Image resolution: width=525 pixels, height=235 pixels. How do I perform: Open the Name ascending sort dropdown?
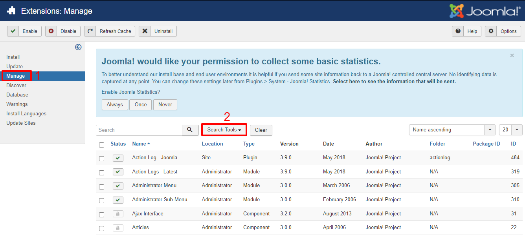(452, 130)
